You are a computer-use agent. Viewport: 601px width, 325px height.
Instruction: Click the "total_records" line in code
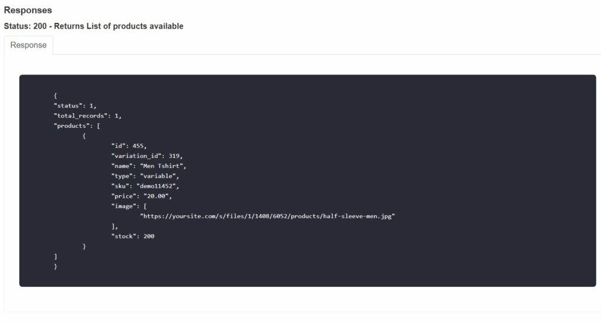click(x=87, y=116)
